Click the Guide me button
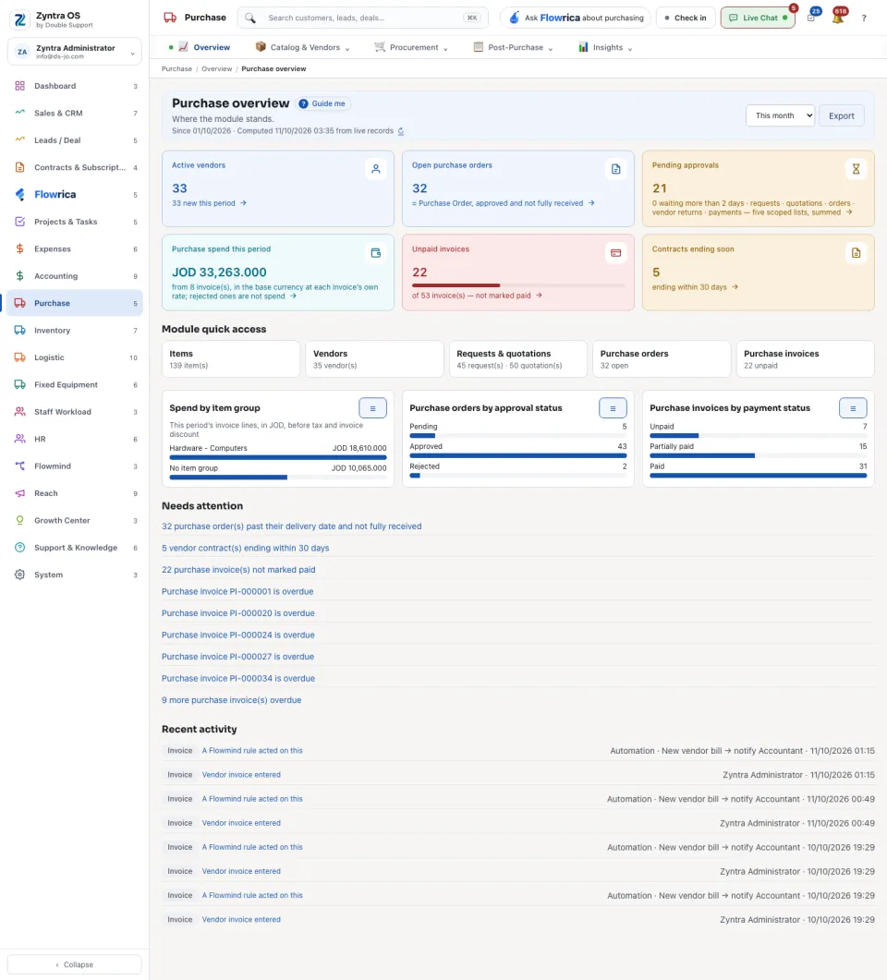887x980 pixels. click(322, 103)
